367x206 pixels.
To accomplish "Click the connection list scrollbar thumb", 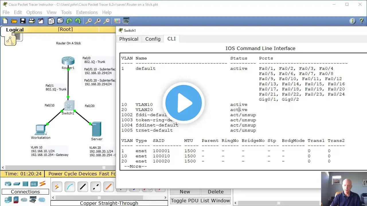I will (x=99, y=197).
